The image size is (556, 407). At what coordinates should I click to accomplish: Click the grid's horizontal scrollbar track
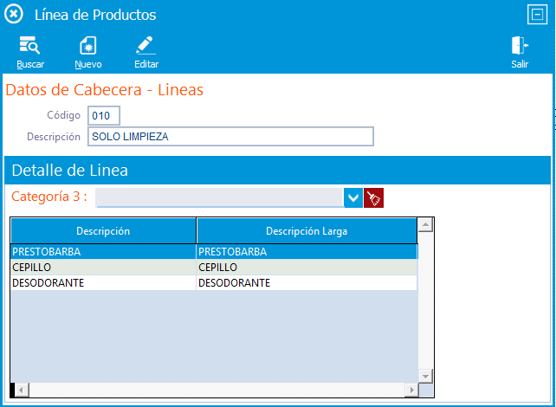(217, 390)
